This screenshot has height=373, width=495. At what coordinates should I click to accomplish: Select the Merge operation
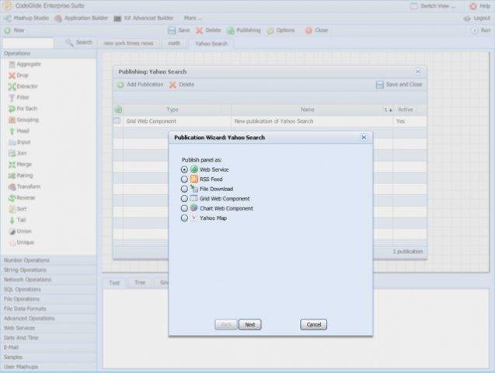pos(20,165)
